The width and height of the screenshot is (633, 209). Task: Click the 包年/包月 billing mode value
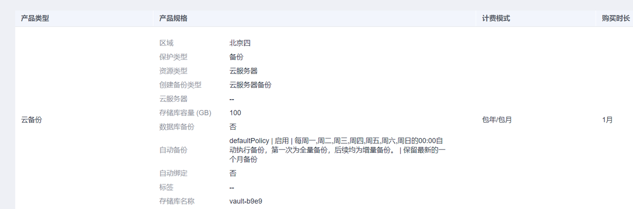pyautogui.click(x=497, y=120)
